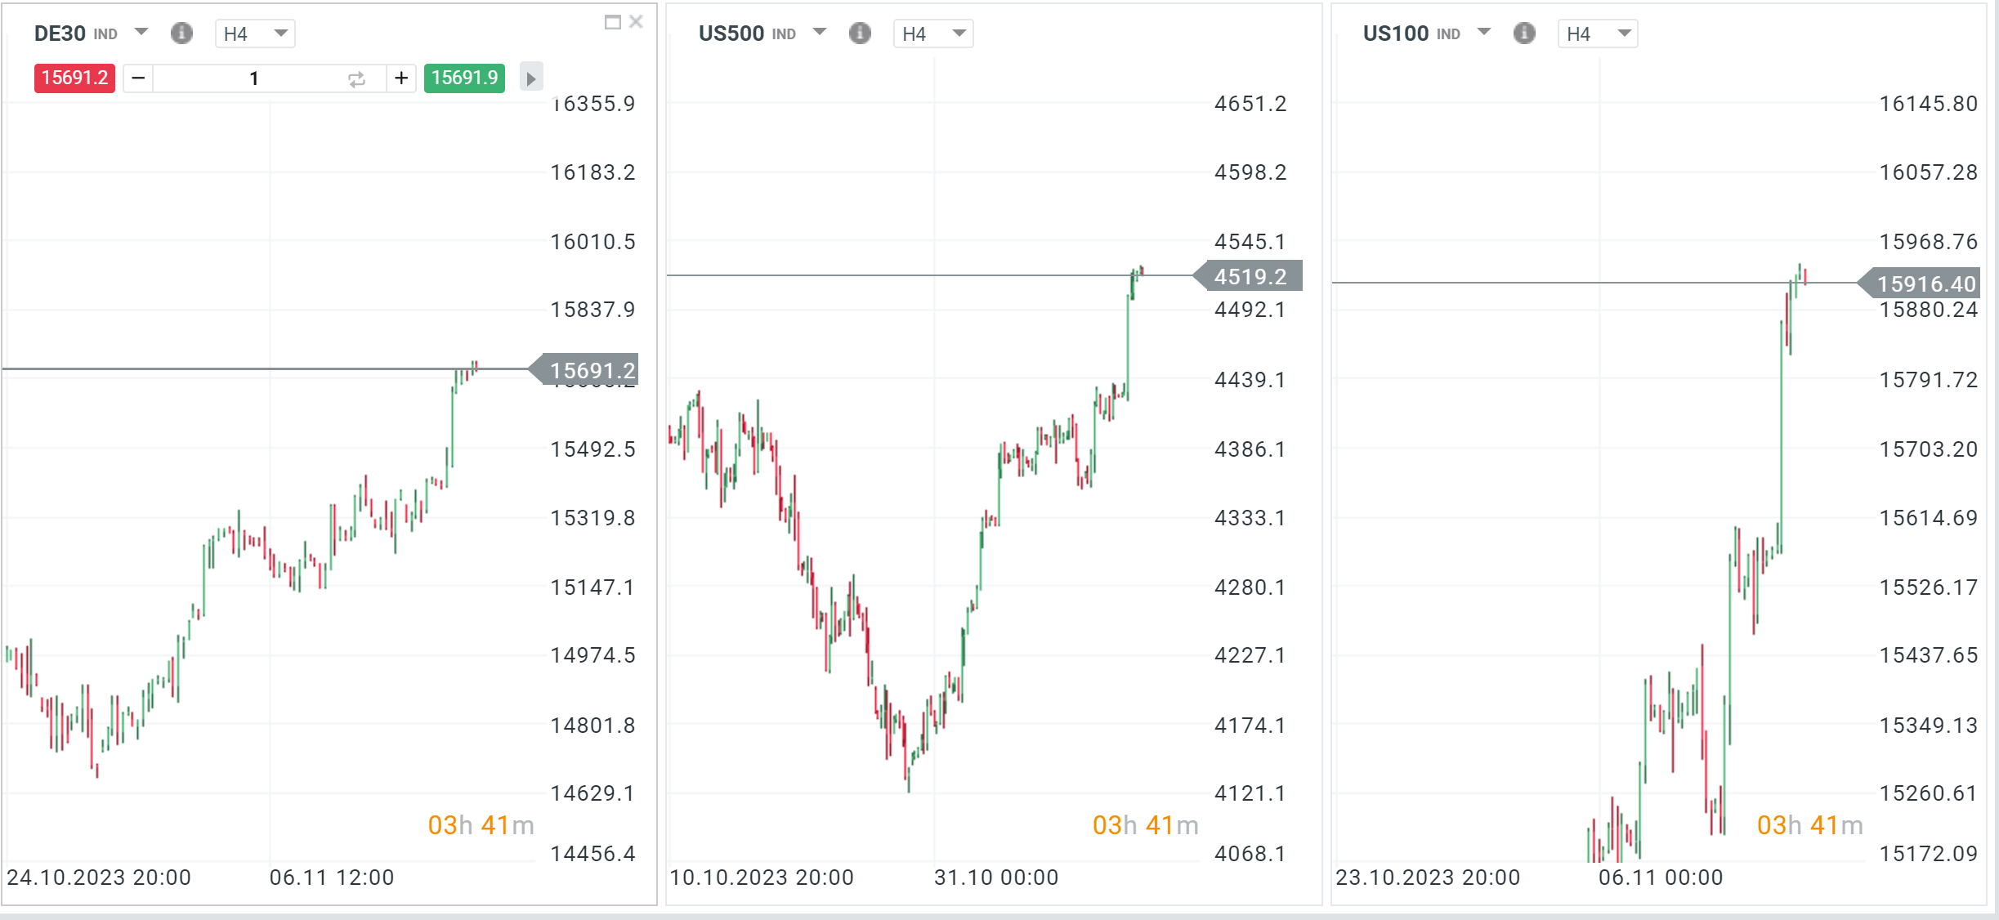
Task: Open the DE30 instrument info icon
Action: pyautogui.click(x=181, y=33)
